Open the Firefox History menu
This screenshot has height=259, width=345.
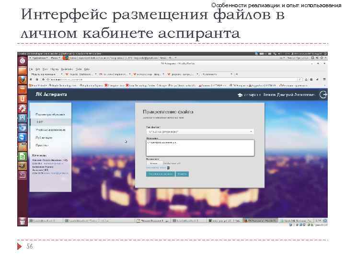click(54, 69)
